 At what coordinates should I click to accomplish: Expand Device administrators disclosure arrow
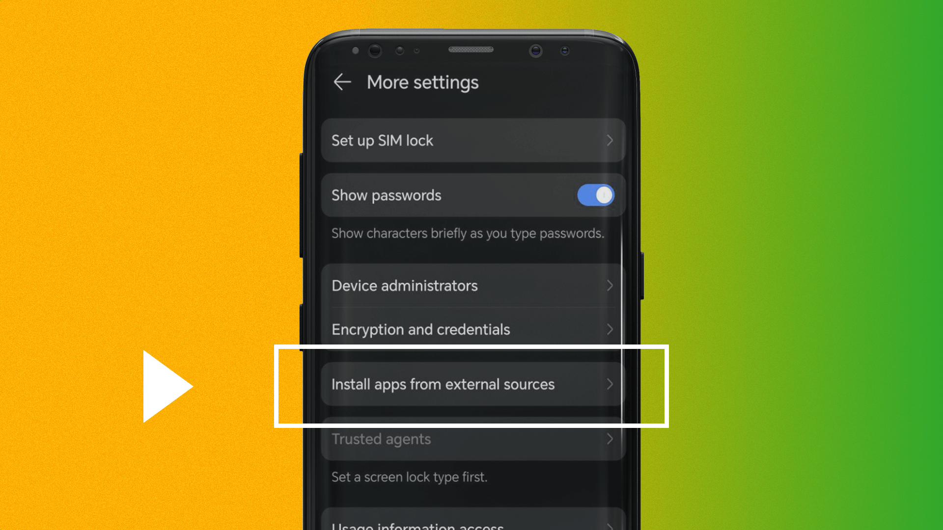pyautogui.click(x=609, y=286)
